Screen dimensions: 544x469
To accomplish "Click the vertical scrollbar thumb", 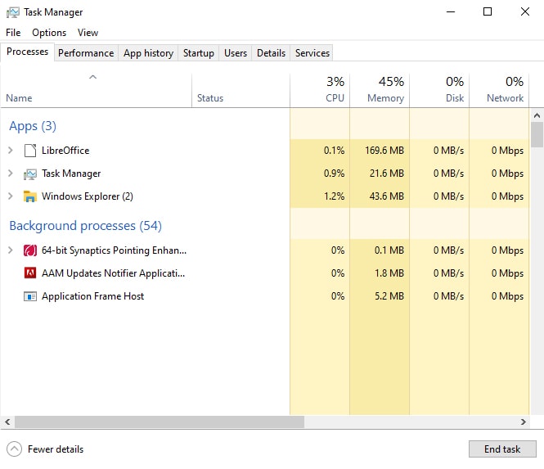I will [x=537, y=135].
